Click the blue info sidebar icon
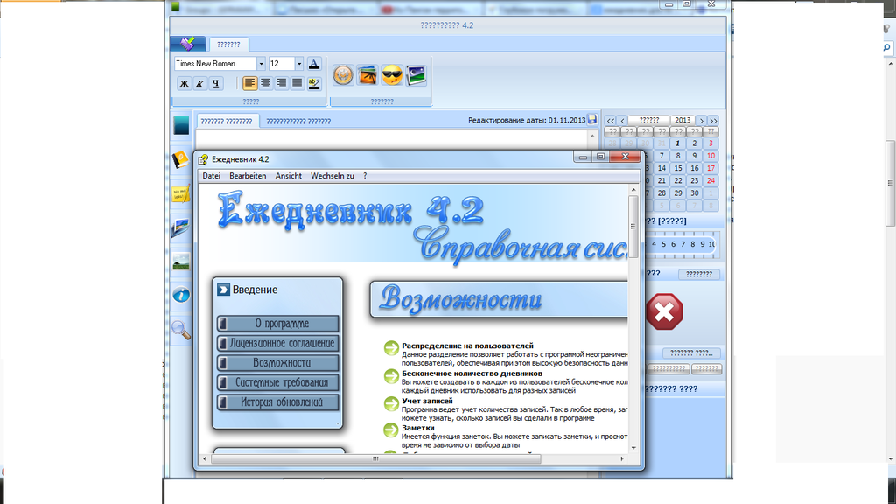Screen dimensions: 896x504 coord(181,295)
